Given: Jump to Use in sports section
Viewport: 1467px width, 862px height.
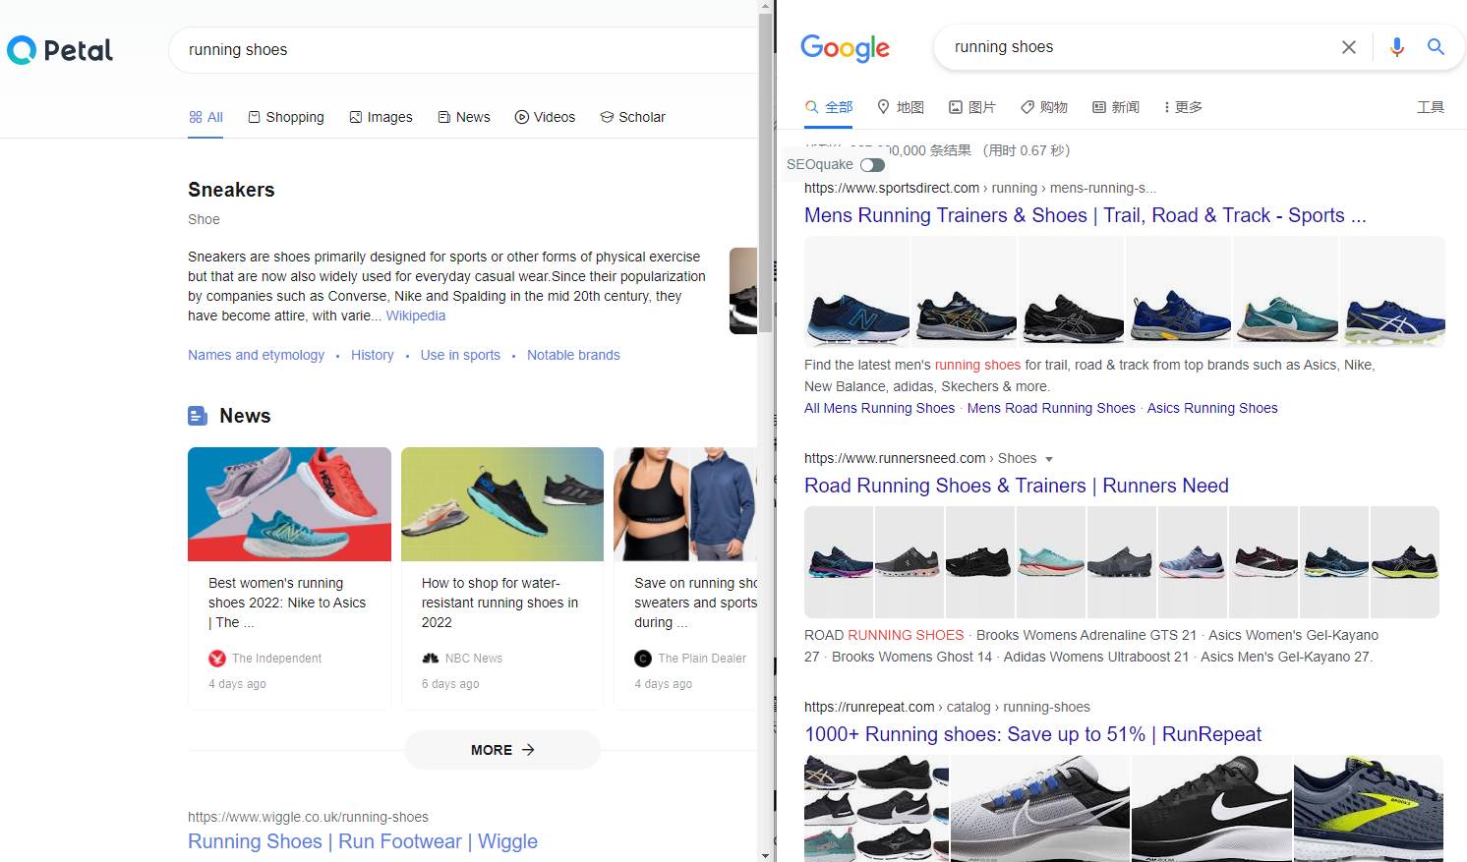Looking at the screenshot, I should 460,355.
